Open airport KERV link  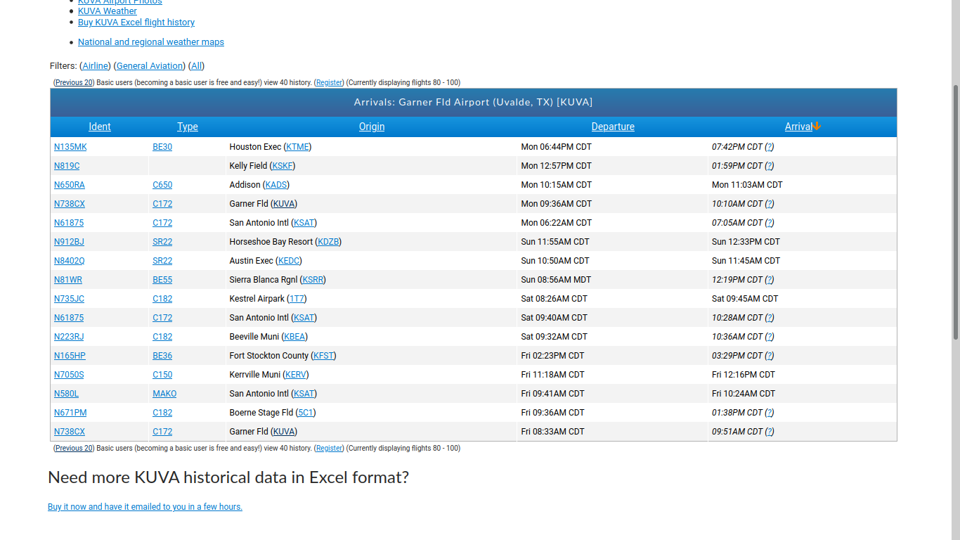[x=296, y=375]
